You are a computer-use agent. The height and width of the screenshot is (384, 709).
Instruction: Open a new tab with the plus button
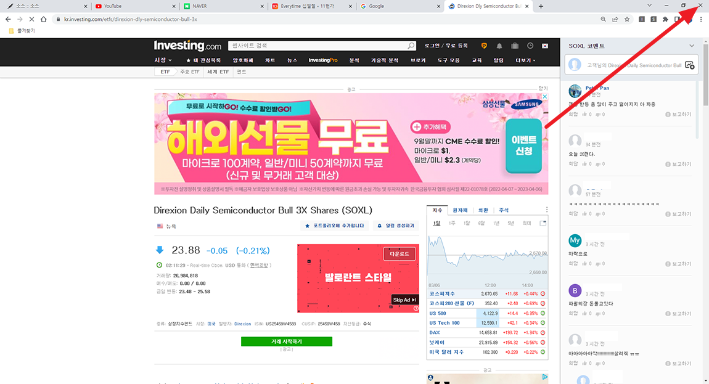[x=541, y=6]
